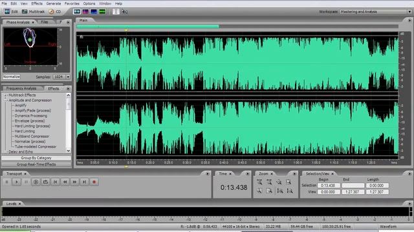Screen dimensions: 414x232
Task: Open the Generate menu
Action: [x=54, y=4]
